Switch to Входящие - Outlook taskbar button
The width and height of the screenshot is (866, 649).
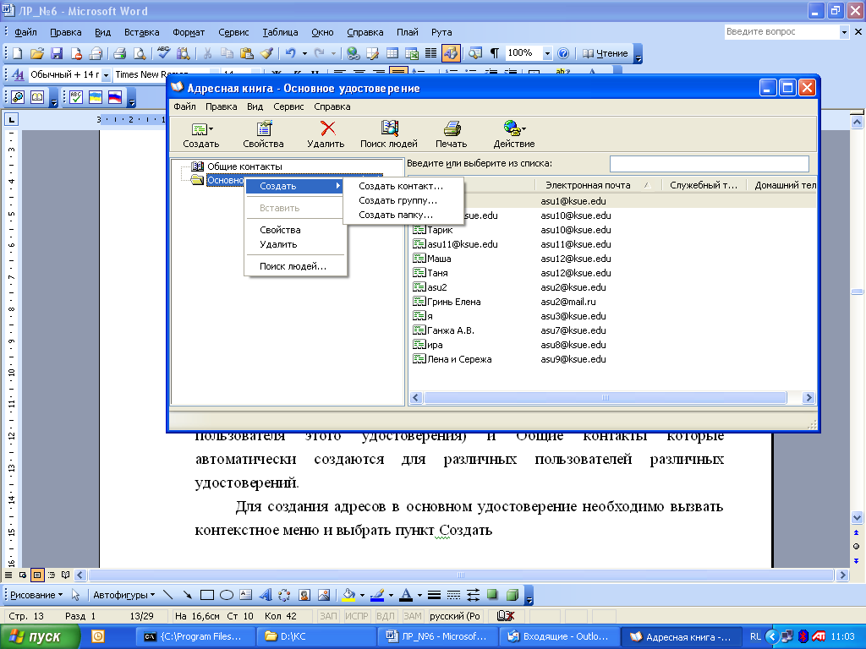pyautogui.click(x=558, y=636)
